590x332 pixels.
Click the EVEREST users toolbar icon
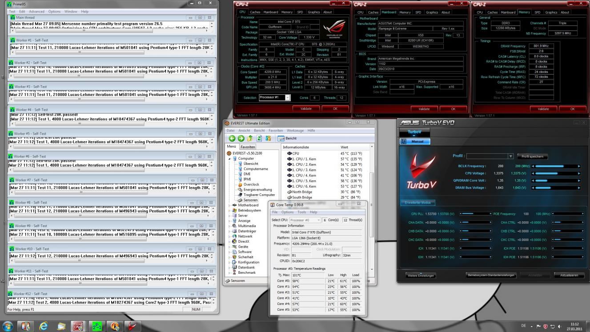coord(268,138)
